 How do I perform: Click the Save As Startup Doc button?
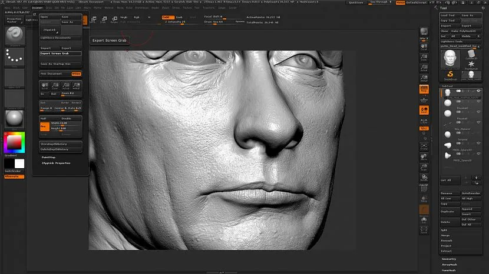tap(55, 64)
